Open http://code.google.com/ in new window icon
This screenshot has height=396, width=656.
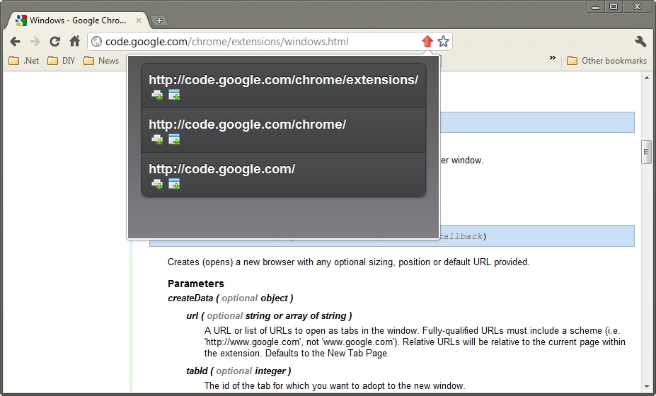(x=174, y=184)
